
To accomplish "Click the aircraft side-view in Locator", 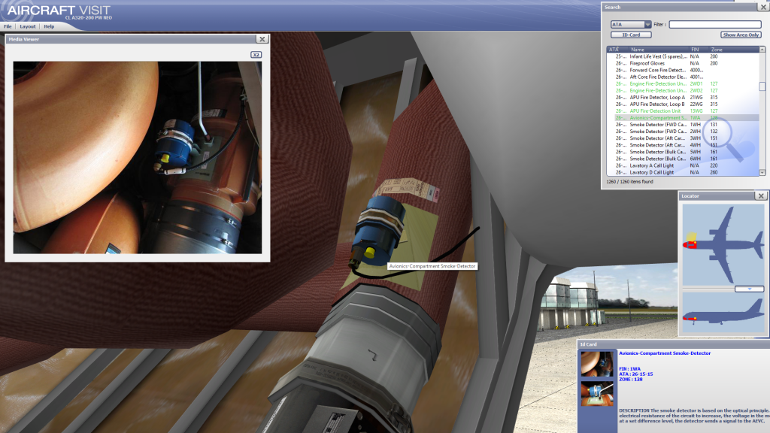I will click(723, 313).
